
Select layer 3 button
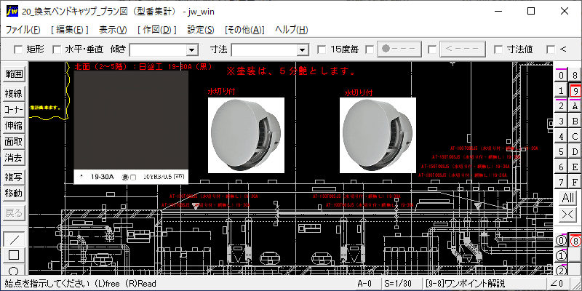click(x=561, y=121)
